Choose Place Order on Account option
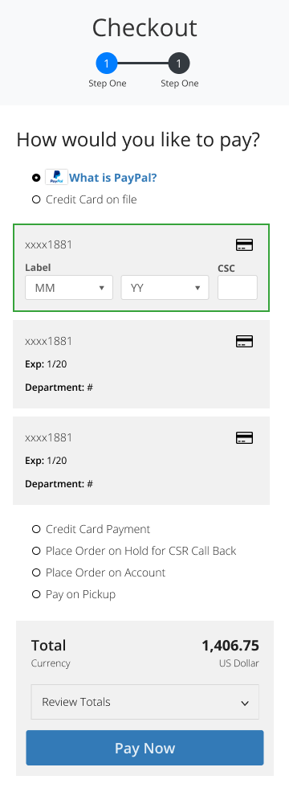This screenshot has height=796, width=289. click(36, 572)
